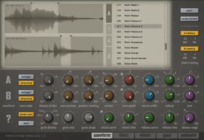Click the small circle beside attack curve knob
This screenshot has width=204, height=140.
coord(102,111)
